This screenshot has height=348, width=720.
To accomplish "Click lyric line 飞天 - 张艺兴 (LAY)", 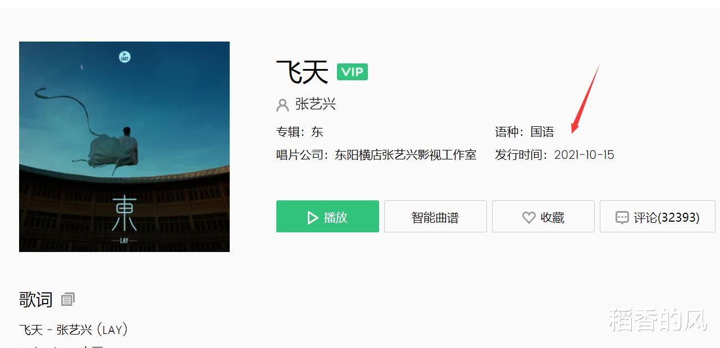I will click(x=74, y=329).
